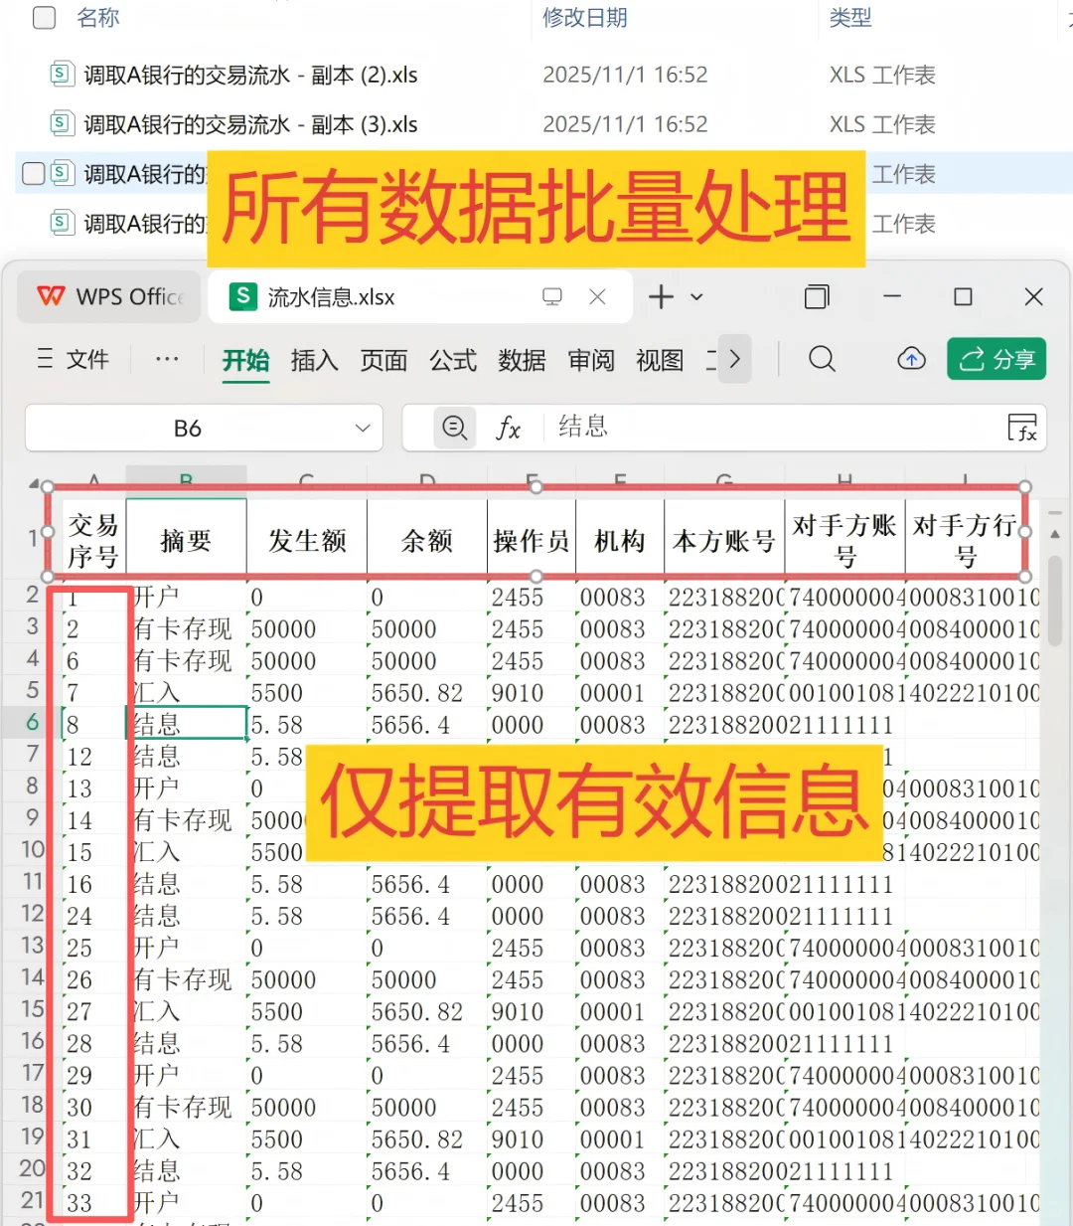
Task: Click the spreadsheet icon on 流水信息.xlsx tab
Action: coord(242,296)
